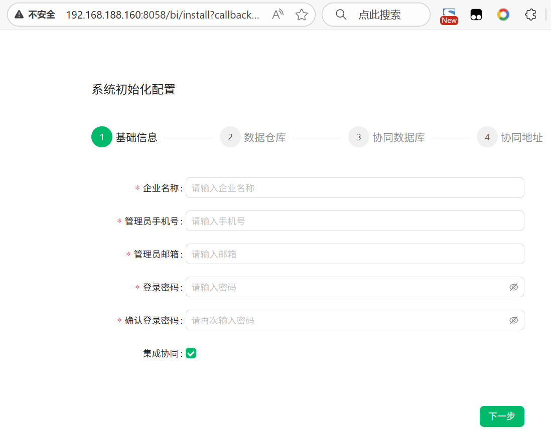
Task: Click the 管理员邮箱 input field
Action: 354,254
